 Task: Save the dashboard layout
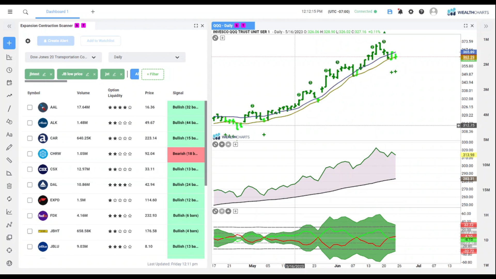390,12
